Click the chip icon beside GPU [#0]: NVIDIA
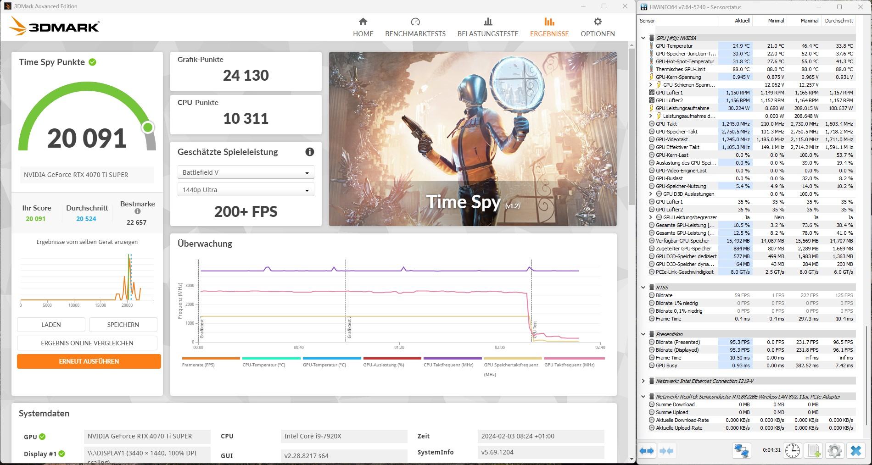The image size is (872, 465). tap(651, 38)
